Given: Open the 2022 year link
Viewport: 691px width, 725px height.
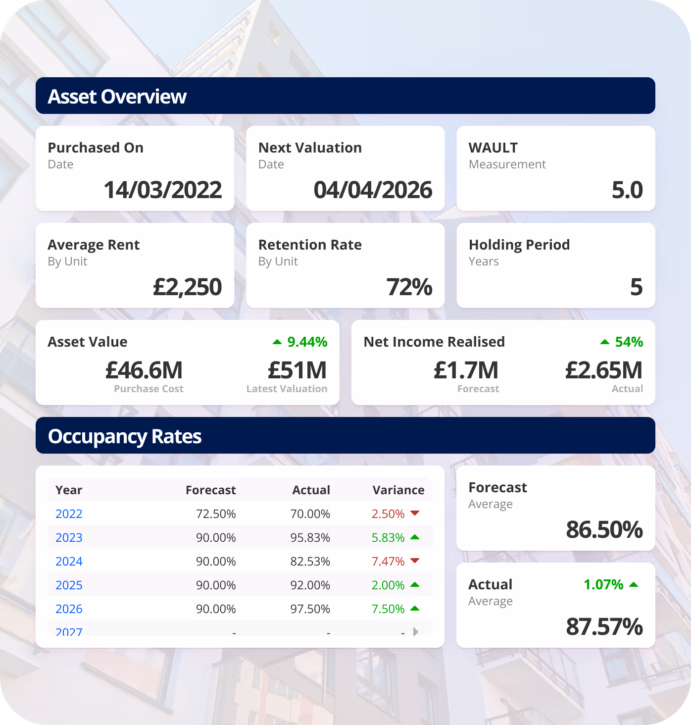Looking at the screenshot, I should [x=69, y=514].
